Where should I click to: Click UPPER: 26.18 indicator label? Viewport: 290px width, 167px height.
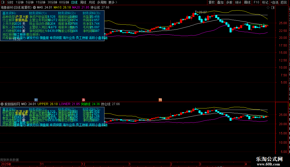(47, 104)
